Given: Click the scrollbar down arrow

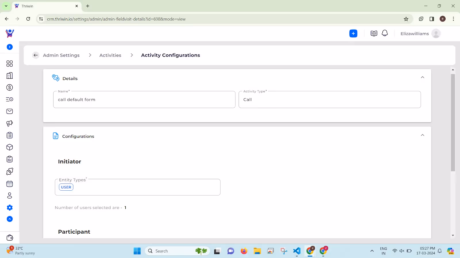Looking at the screenshot, I should coord(453,236).
